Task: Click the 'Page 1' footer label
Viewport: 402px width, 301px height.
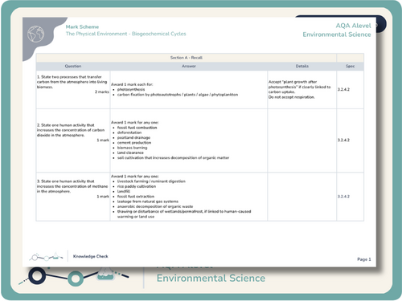Action: [364, 259]
